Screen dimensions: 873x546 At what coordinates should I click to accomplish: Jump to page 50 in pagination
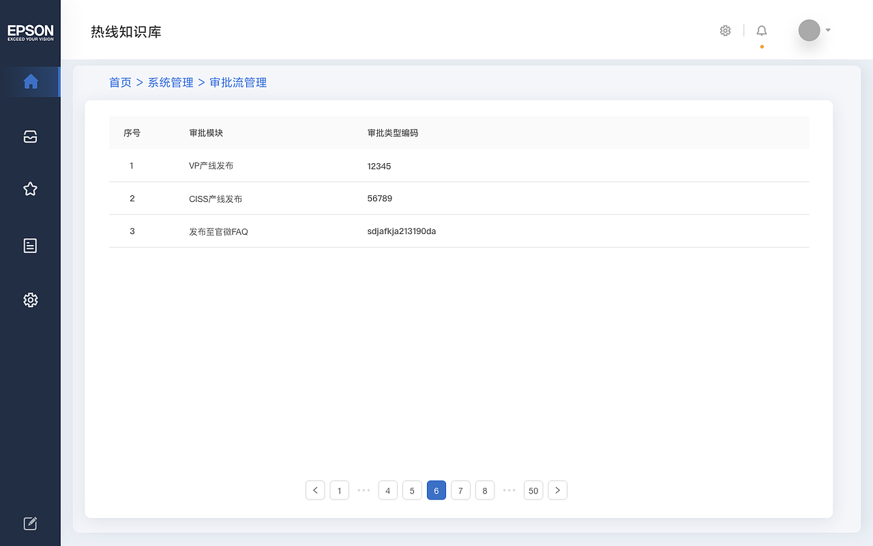click(533, 490)
